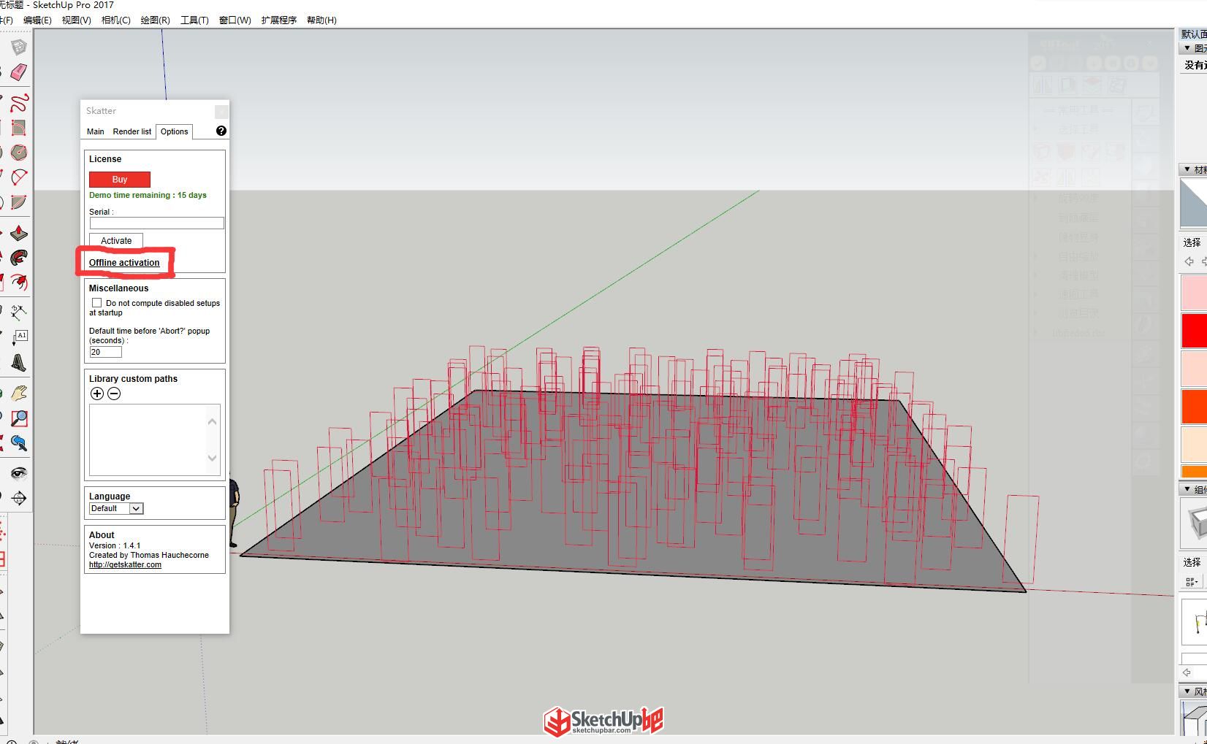Select the Zoom Window tool
Viewport: 1207px width, 744px height.
tap(18, 418)
